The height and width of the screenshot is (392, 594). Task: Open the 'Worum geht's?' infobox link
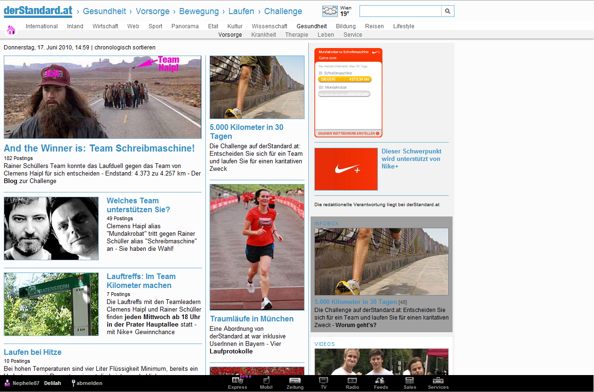(x=356, y=325)
